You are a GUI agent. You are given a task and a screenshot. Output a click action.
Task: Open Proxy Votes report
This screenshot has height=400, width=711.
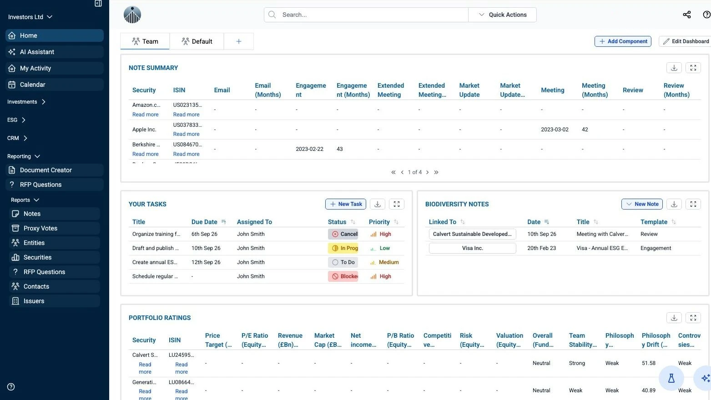tap(55, 228)
